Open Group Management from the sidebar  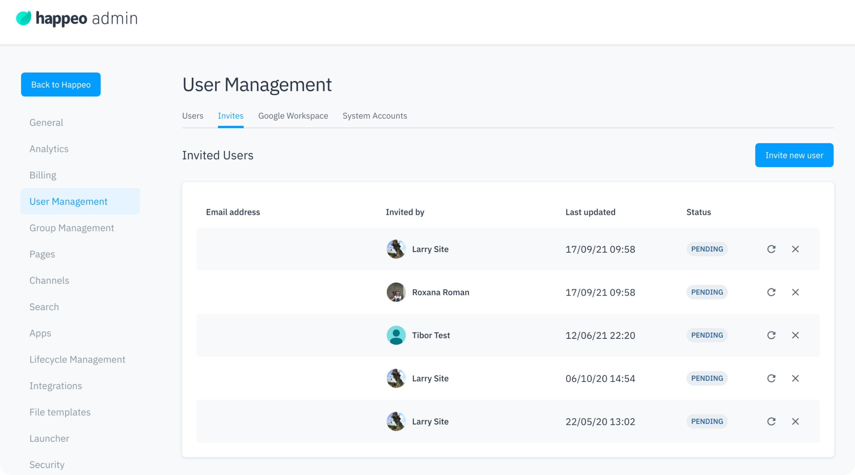(72, 228)
